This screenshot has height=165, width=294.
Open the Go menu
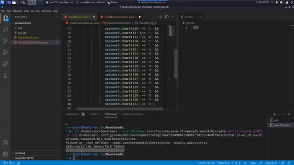(33, 11)
